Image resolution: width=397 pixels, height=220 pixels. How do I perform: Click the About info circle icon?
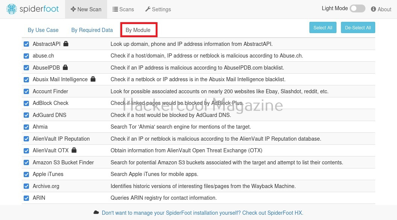373,9
